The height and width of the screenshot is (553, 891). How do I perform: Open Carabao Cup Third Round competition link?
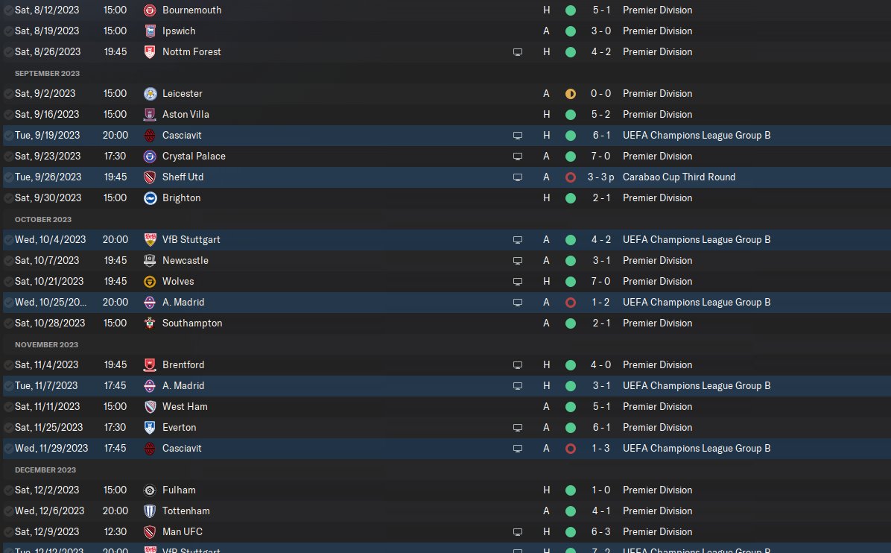click(x=679, y=177)
